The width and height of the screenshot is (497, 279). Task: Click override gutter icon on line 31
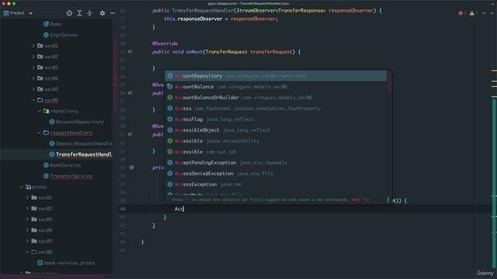click(x=130, y=134)
